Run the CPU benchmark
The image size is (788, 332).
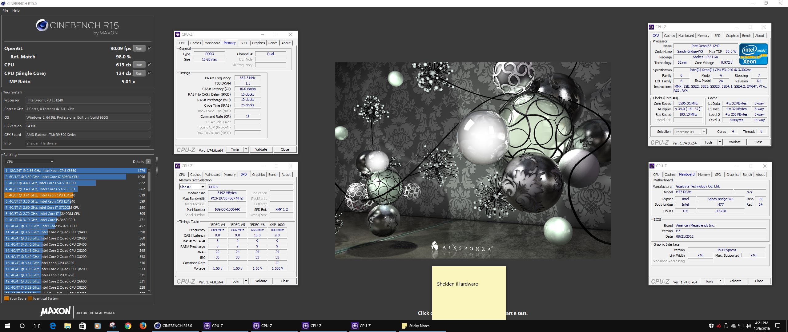click(139, 65)
